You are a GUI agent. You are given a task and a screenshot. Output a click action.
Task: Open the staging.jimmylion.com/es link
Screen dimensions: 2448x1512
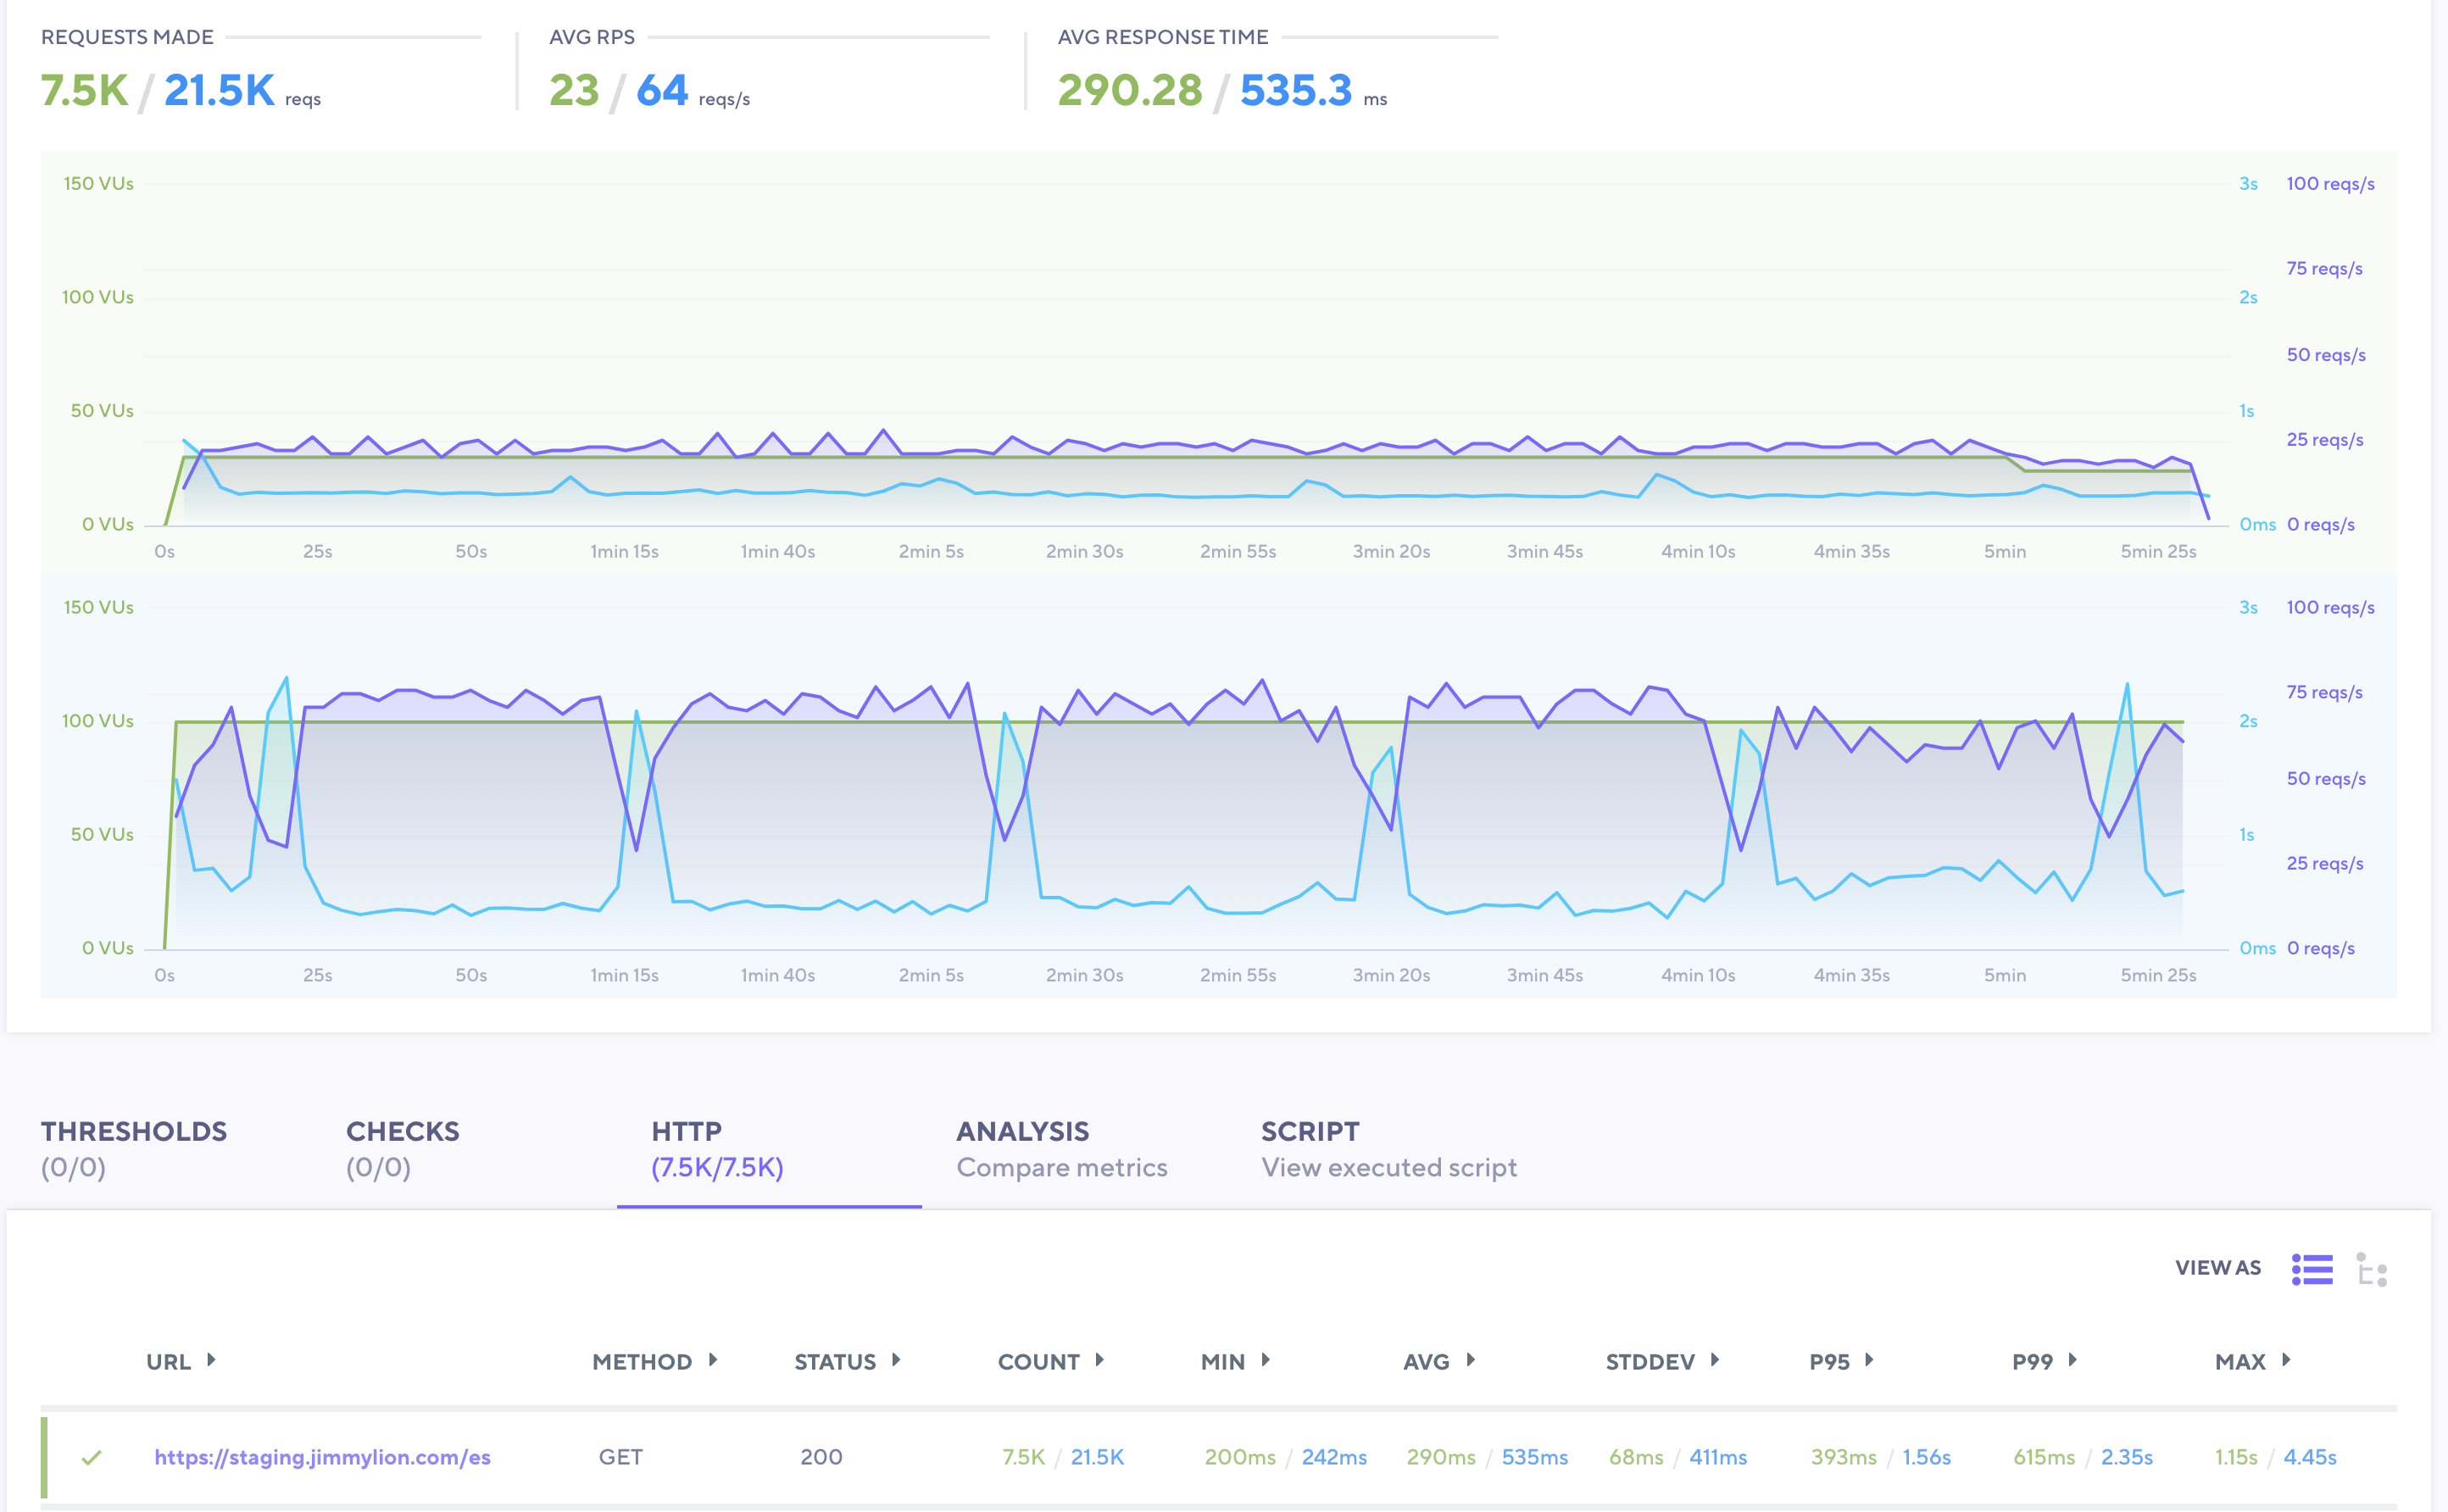coord(323,1457)
